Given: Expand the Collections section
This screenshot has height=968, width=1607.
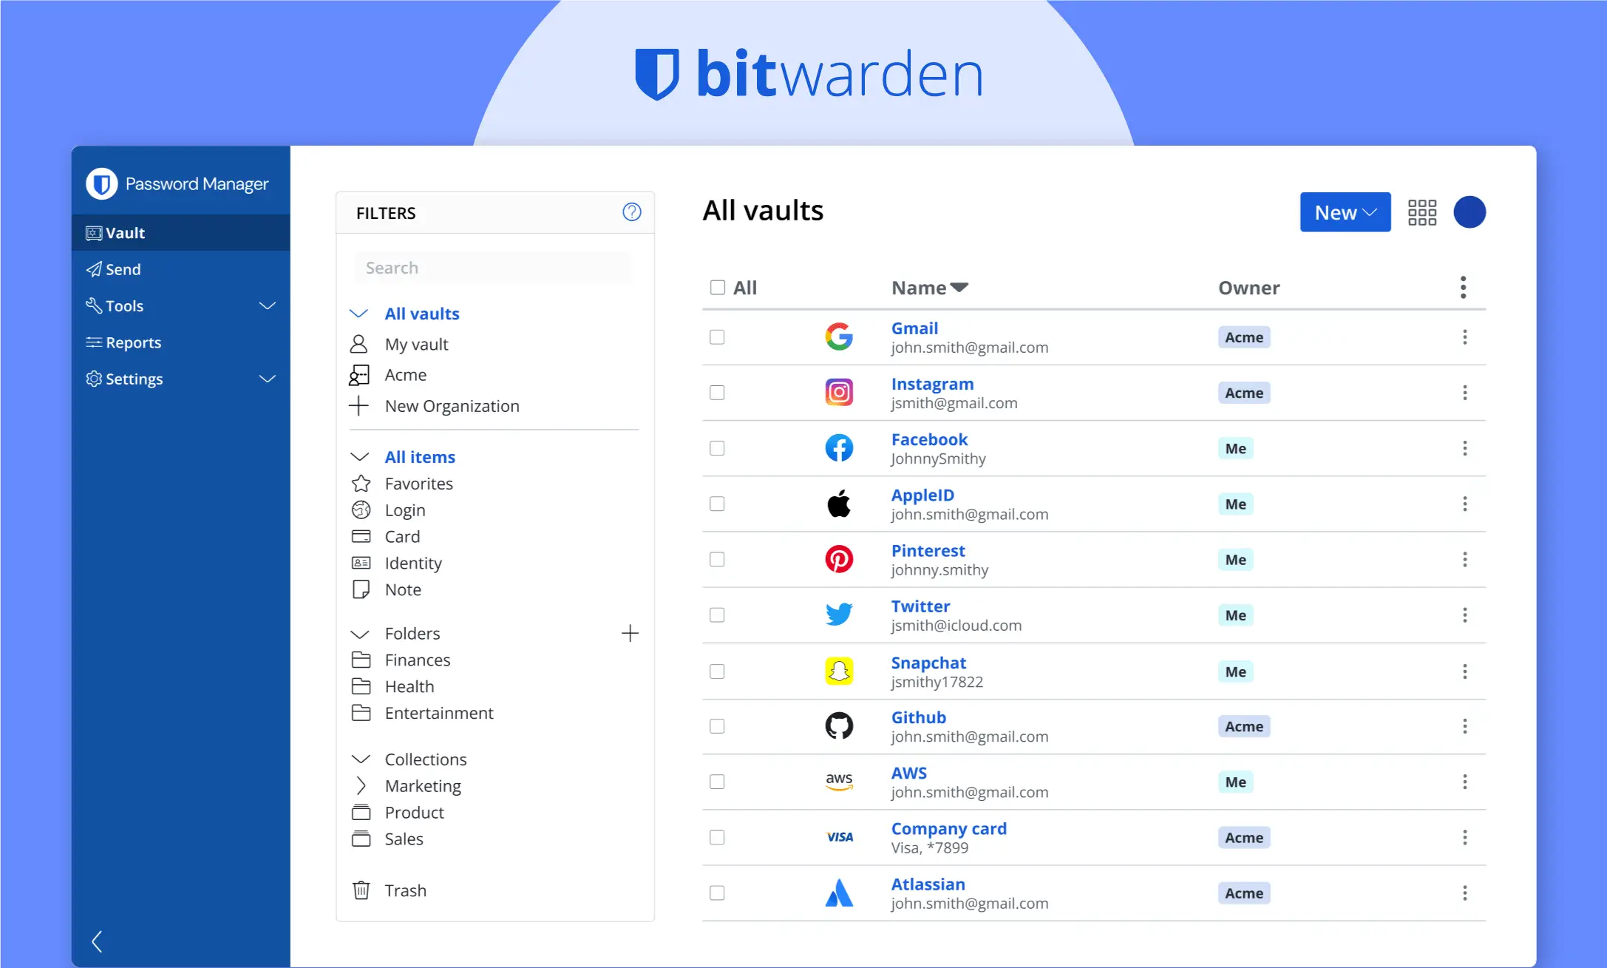Looking at the screenshot, I should pos(361,759).
